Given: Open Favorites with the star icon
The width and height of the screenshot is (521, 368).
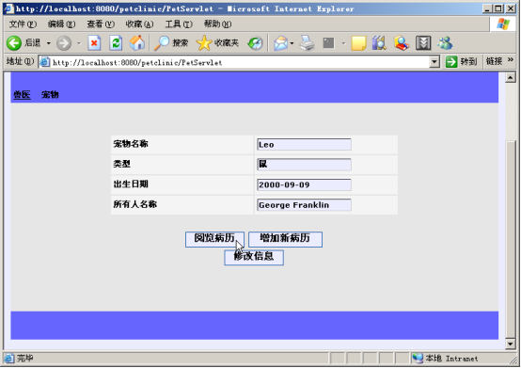Looking at the screenshot, I should [x=204, y=43].
